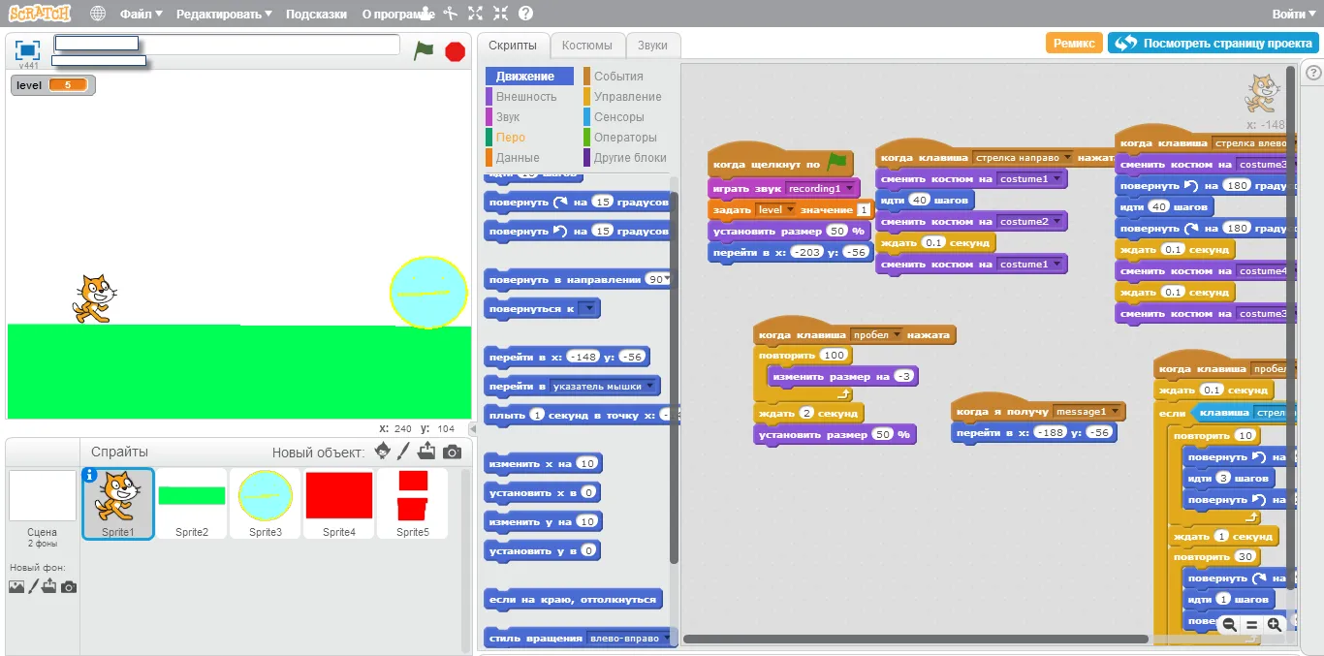This screenshot has width=1324, height=656.
Task: Open Sprite1 info button
Action: tap(90, 475)
